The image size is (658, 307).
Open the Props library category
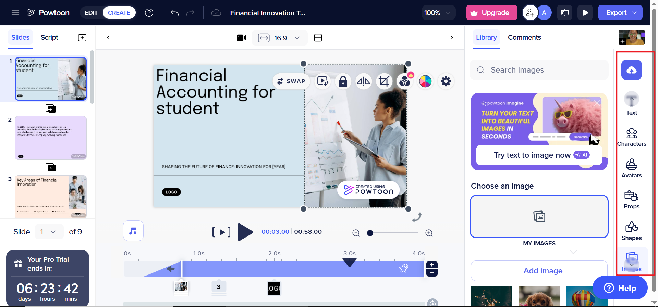pos(632,200)
